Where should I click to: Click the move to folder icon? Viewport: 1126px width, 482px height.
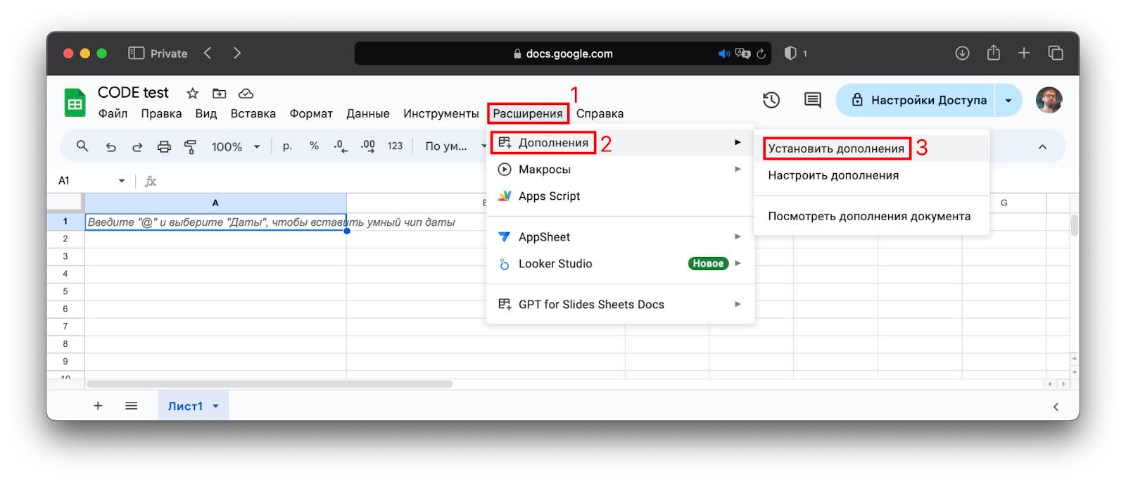point(220,94)
